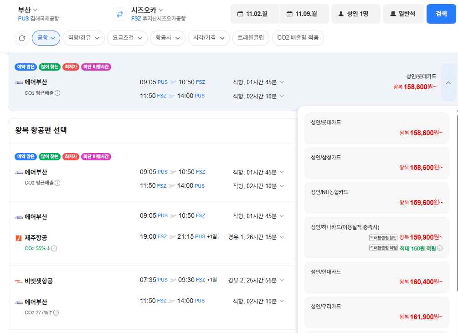Open 직항/경유 filter dropdown

(84, 38)
